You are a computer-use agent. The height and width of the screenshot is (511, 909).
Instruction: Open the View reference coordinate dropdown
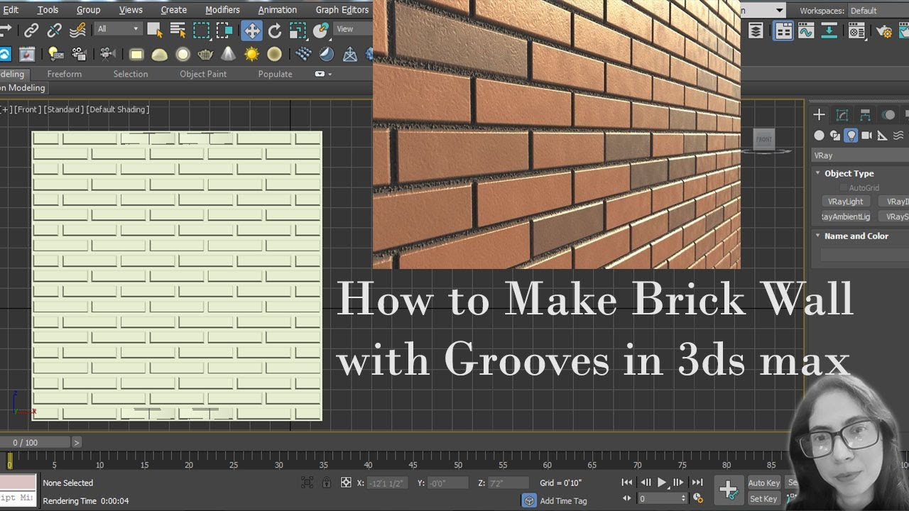[353, 29]
